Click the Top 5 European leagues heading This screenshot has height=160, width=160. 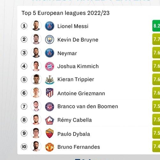click(65, 13)
